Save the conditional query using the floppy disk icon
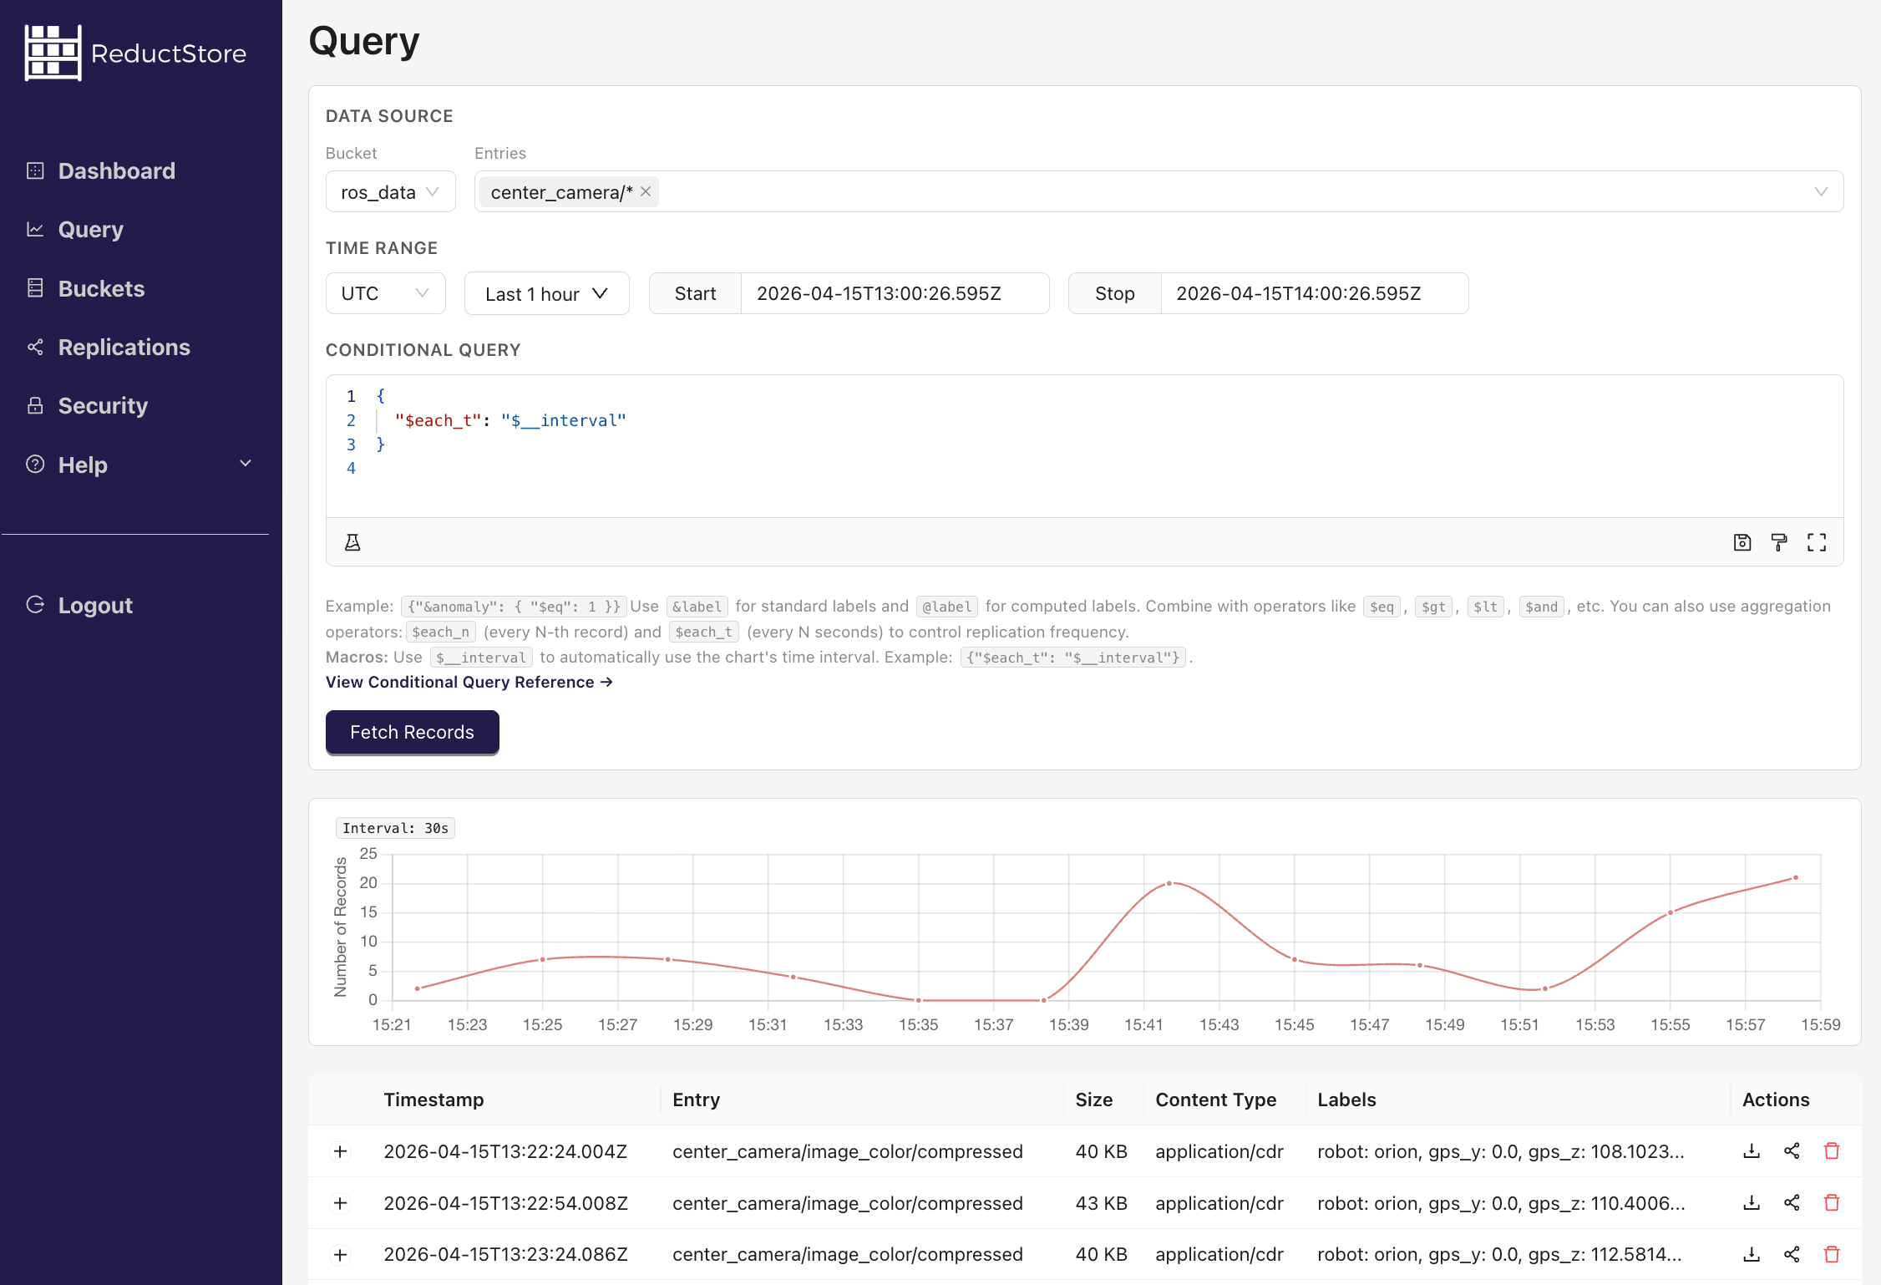Viewport: 1881px width, 1285px height. 1742,542
